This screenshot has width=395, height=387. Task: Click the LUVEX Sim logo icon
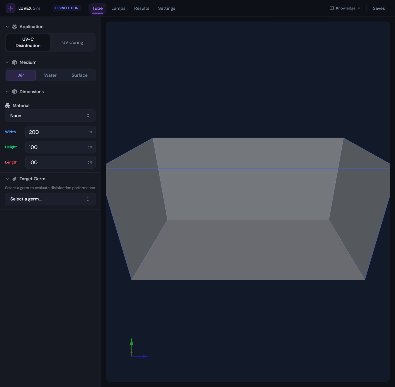click(11, 8)
